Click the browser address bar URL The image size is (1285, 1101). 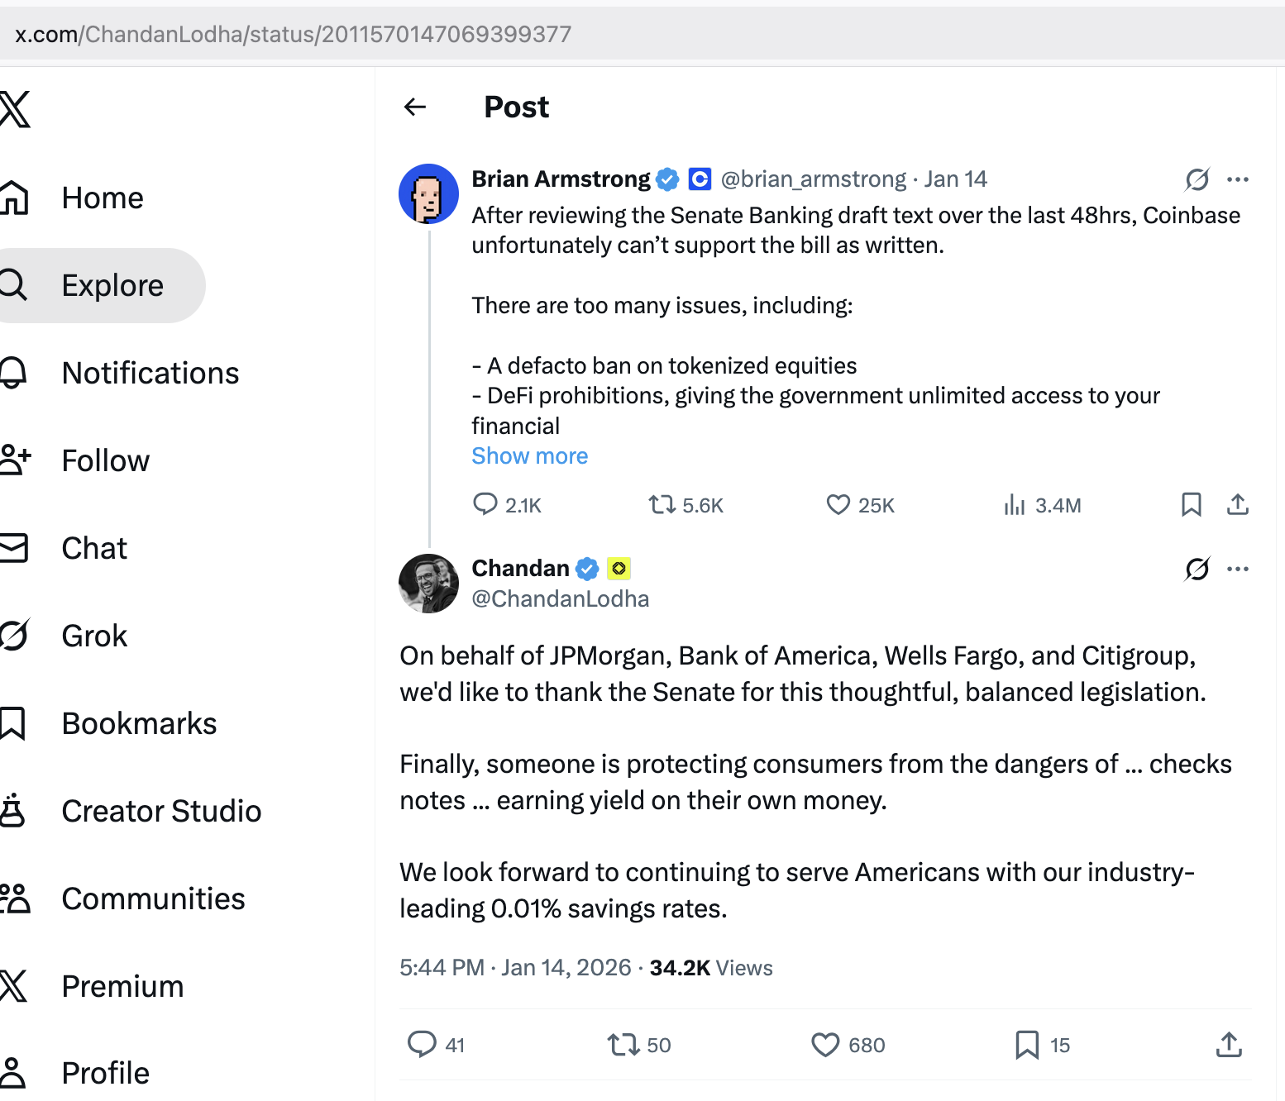[x=294, y=34]
